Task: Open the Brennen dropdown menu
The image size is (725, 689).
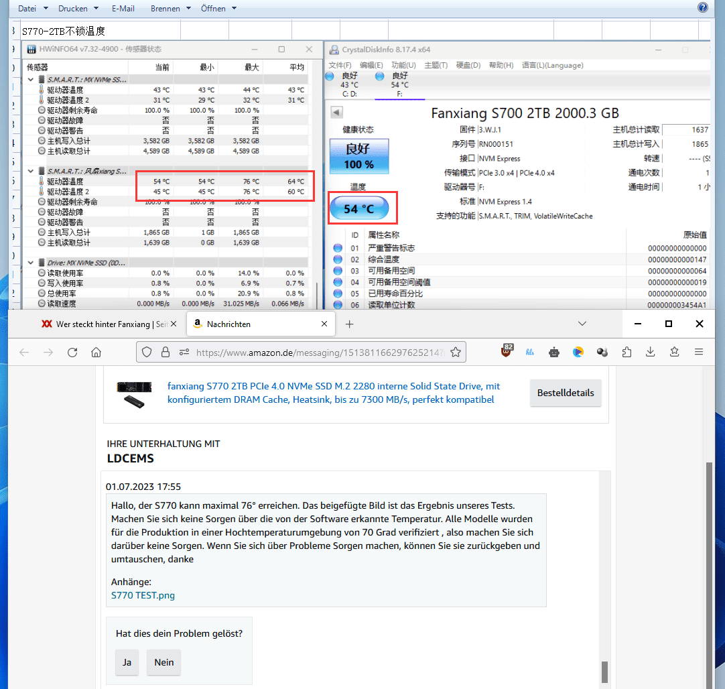Action: pos(171,8)
